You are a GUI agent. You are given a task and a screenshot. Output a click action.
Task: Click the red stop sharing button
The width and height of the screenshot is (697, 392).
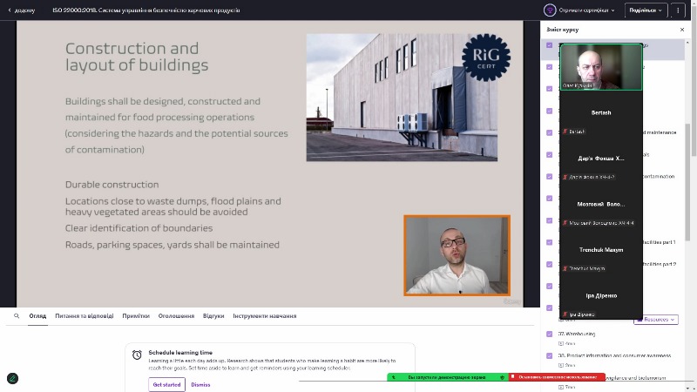click(557, 377)
